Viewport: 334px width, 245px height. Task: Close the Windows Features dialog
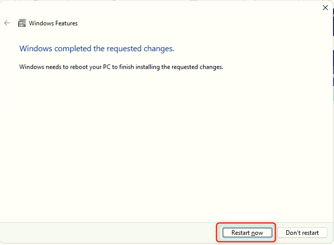tap(325, 8)
